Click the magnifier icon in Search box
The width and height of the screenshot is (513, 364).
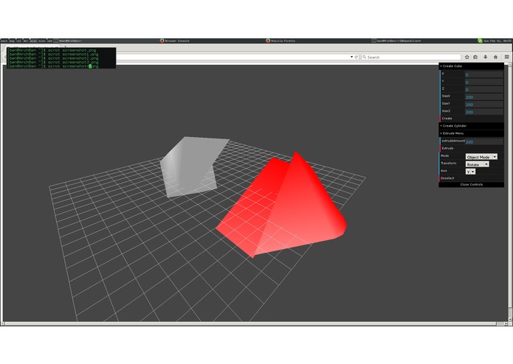click(x=364, y=57)
